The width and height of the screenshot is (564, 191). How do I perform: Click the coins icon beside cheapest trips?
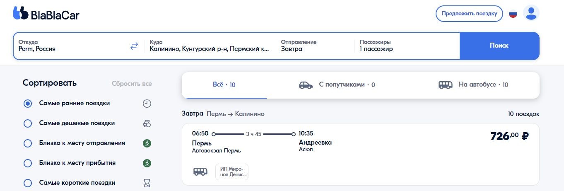[x=147, y=123]
